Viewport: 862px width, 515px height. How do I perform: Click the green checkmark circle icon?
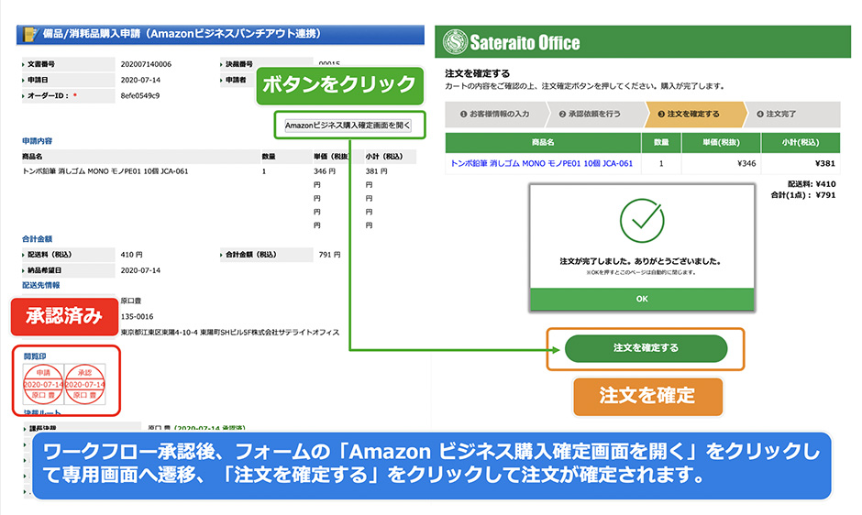tap(641, 219)
